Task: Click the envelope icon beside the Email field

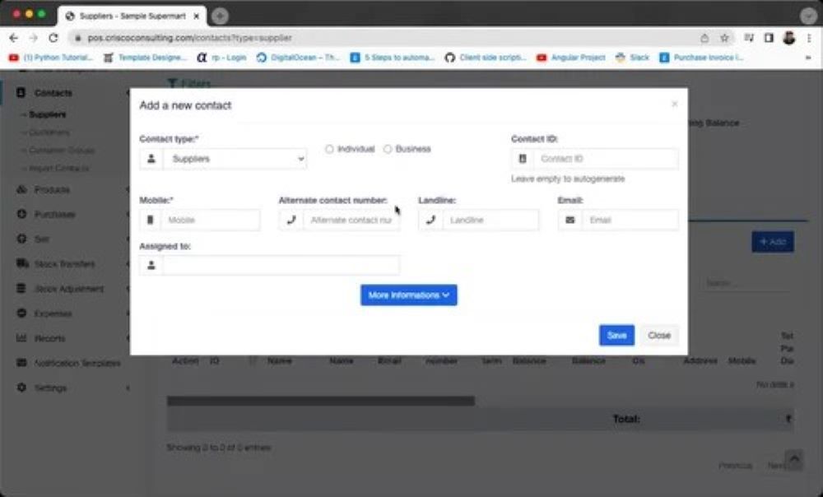Action: tap(570, 221)
